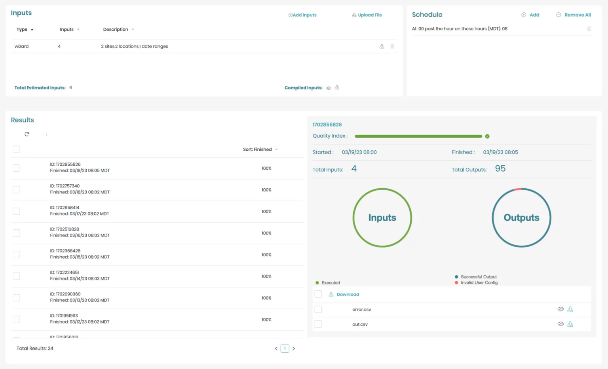Click the Quality Index progress bar
Image resolution: width=608 pixels, height=369 pixels.
(x=418, y=136)
